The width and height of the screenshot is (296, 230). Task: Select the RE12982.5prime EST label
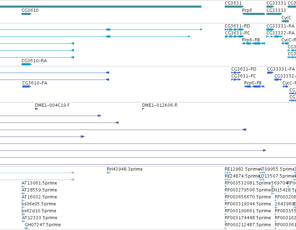click(242, 169)
